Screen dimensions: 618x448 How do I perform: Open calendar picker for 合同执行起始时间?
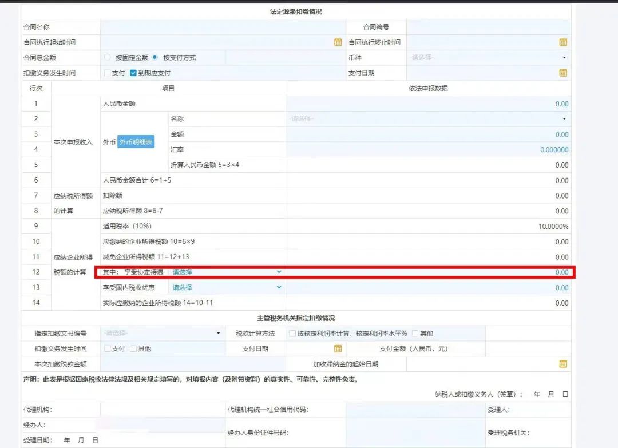coord(338,42)
